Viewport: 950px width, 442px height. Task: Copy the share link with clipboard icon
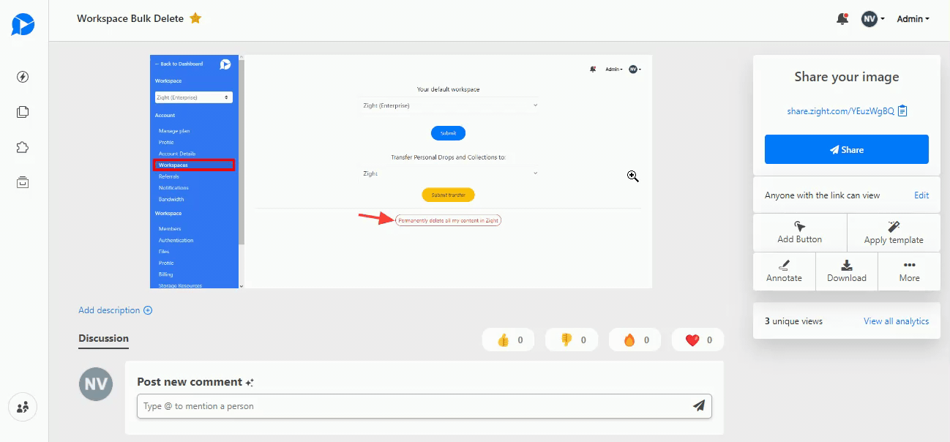(x=902, y=111)
